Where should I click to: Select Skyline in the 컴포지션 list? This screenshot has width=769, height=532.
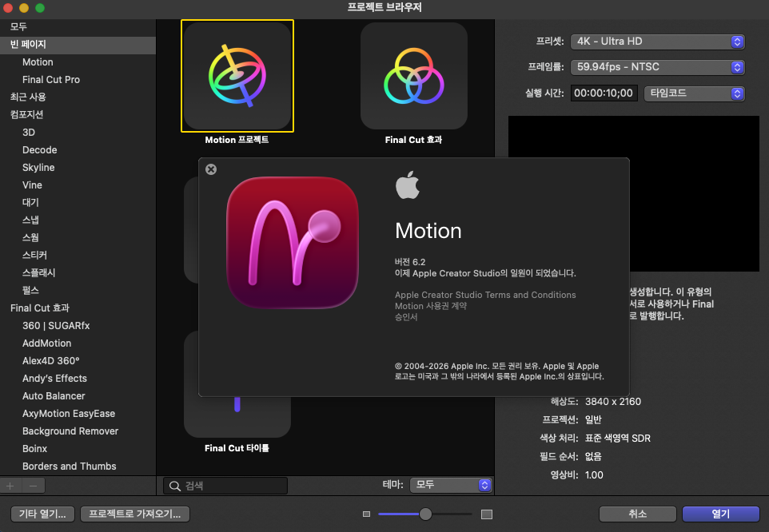coord(38,168)
